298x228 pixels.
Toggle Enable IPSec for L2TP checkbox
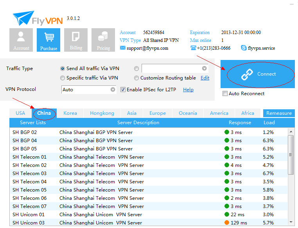coord(123,89)
